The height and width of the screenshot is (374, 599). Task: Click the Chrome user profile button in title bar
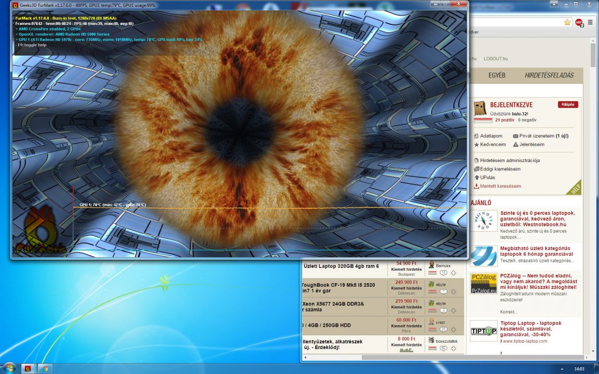(554, 4)
